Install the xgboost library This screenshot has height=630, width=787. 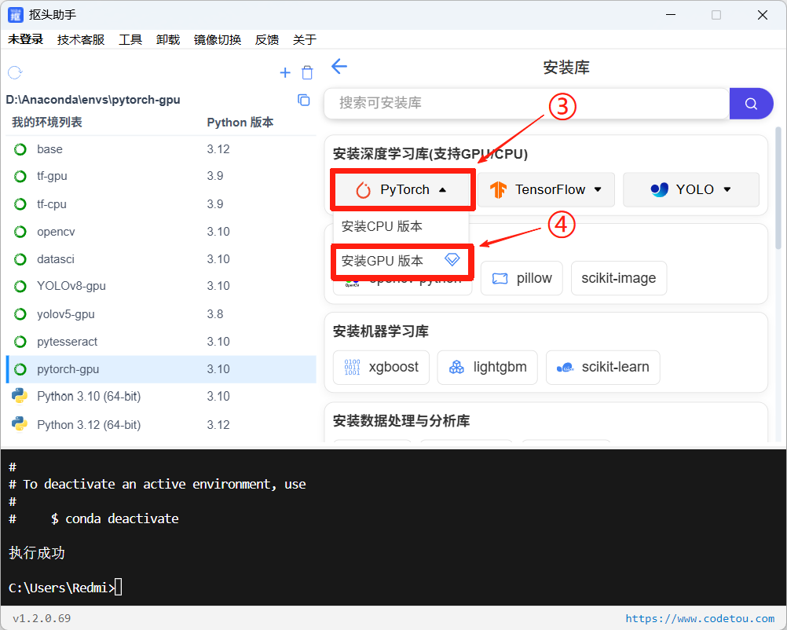tap(381, 368)
